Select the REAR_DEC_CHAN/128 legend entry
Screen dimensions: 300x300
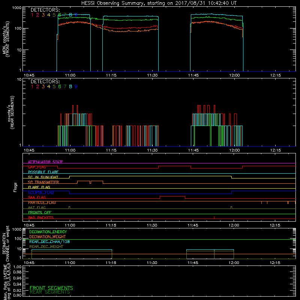(49, 241)
